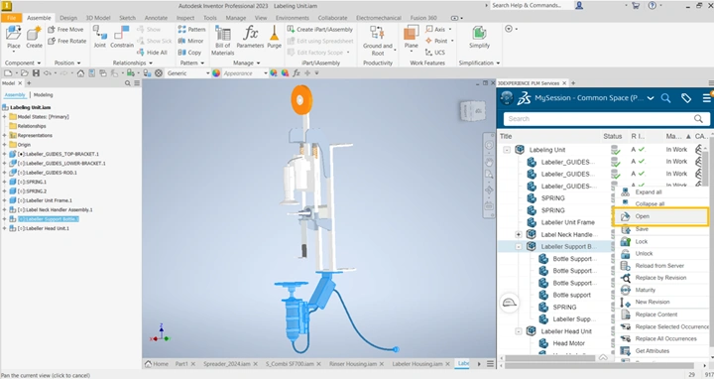Click Hide All relationships
Image resolution: width=714 pixels, height=379 pixels.
pyautogui.click(x=152, y=53)
